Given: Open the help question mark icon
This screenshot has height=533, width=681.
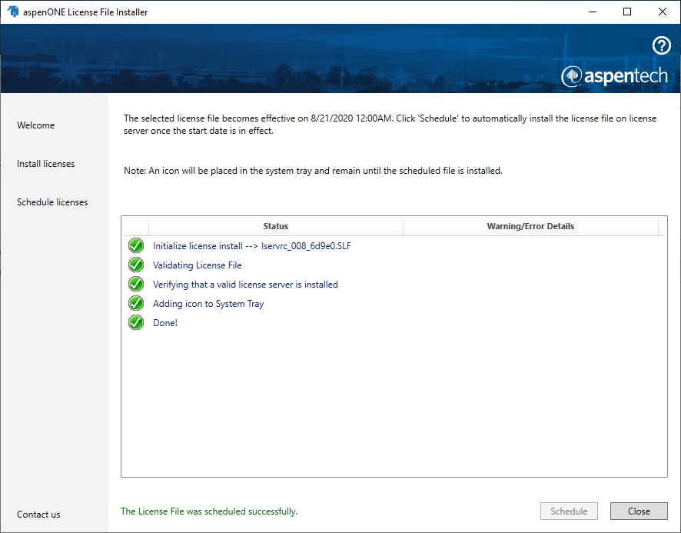Looking at the screenshot, I should pos(662,45).
